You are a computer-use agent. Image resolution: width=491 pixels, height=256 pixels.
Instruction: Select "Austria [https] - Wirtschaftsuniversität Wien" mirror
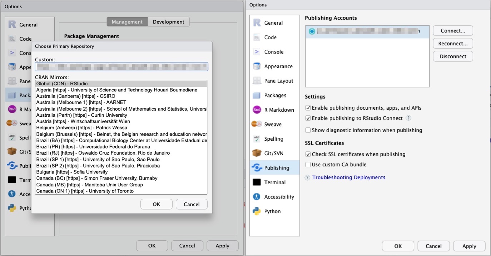point(121,121)
